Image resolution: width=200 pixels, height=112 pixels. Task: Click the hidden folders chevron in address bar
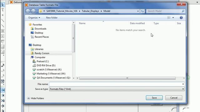click(44, 11)
